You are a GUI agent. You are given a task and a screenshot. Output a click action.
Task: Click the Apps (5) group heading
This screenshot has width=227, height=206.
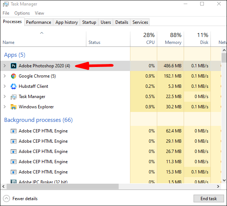point(15,55)
